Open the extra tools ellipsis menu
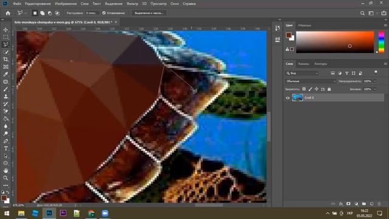This screenshot has width=389, height=219. [x=5, y=185]
